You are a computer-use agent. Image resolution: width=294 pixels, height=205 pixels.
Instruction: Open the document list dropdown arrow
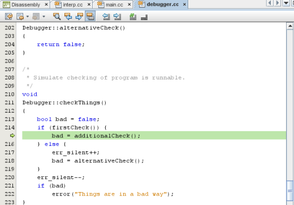286,3
